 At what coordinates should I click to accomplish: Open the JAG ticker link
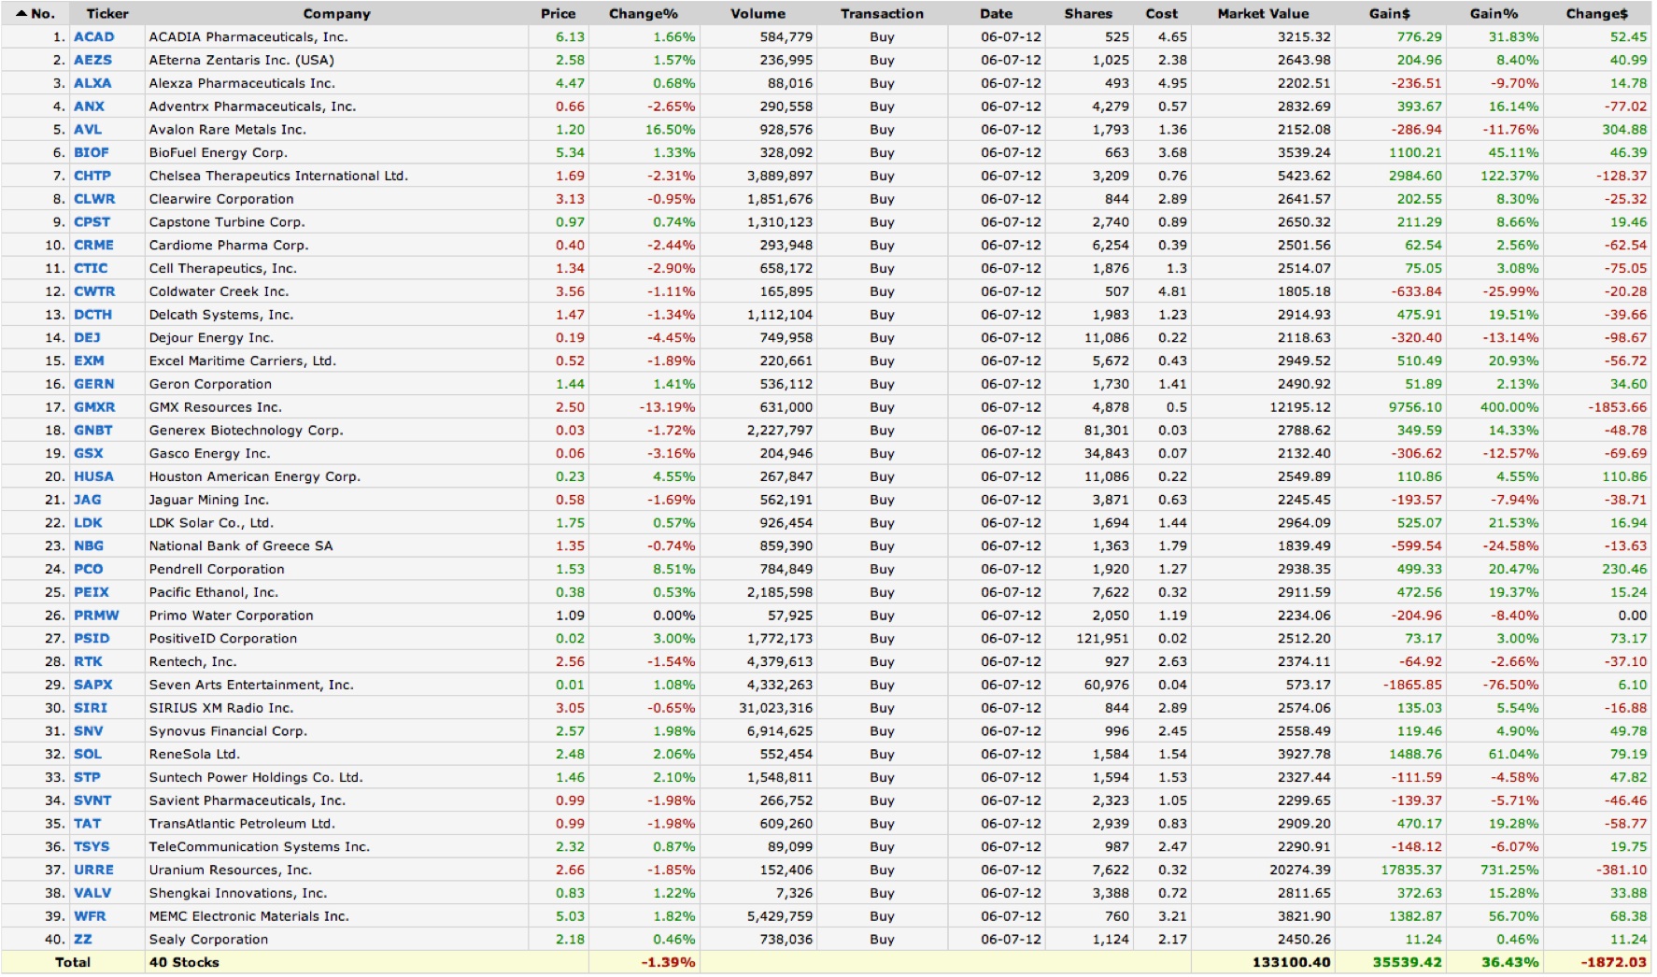(87, 500)
